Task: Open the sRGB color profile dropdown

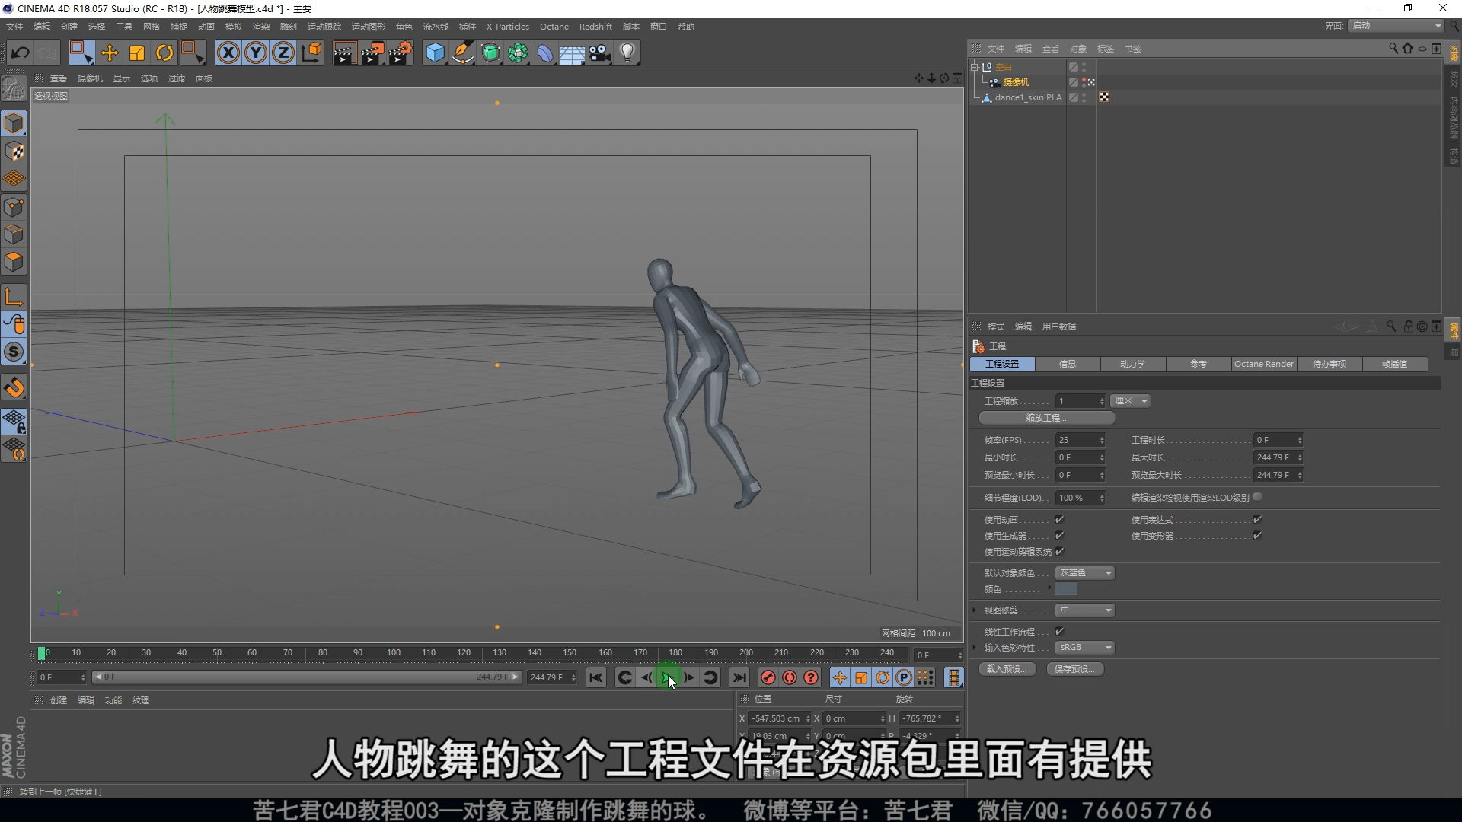Action: pos(1085,648)
